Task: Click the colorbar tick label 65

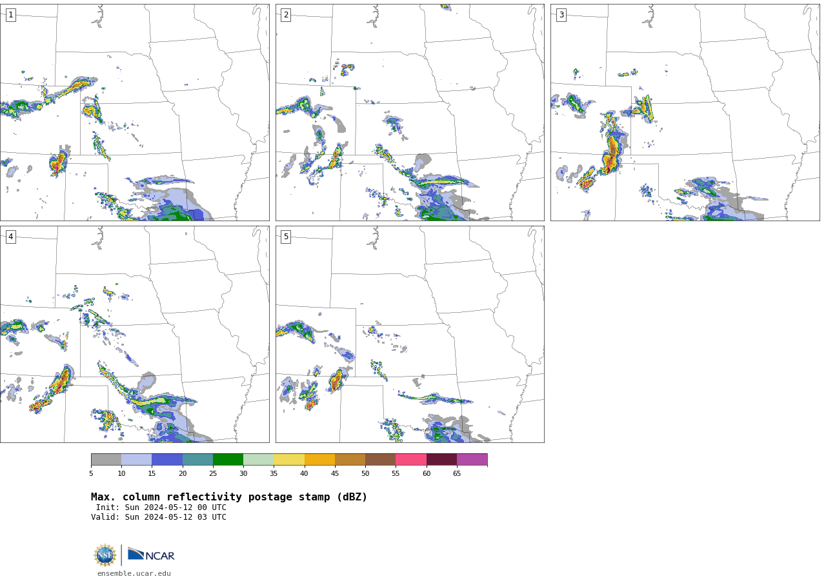Action: 457,473
